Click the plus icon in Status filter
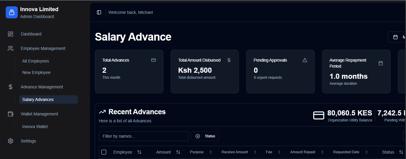This screenshot has width=406, height=159. (x=198, y=136)
